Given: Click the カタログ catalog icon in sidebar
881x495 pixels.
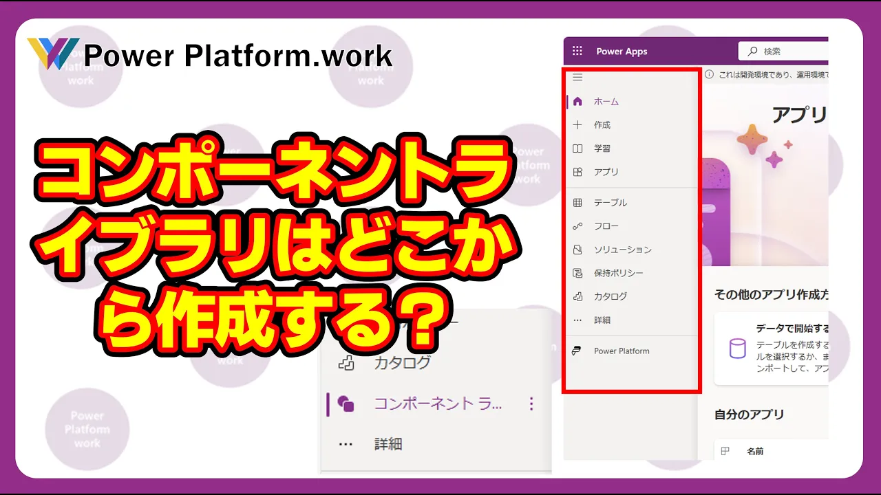Looking at the screenshot, I should tap(577, 296).
